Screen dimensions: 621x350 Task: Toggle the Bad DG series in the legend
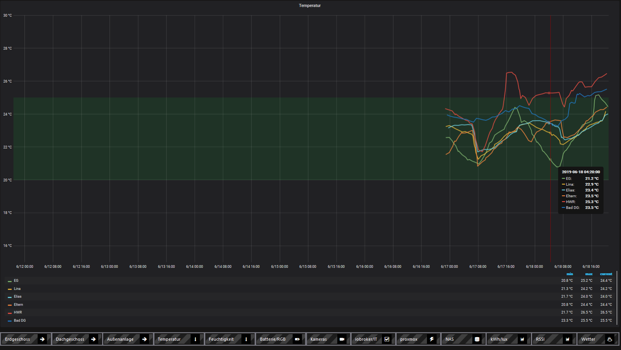[x=20, y=321]
